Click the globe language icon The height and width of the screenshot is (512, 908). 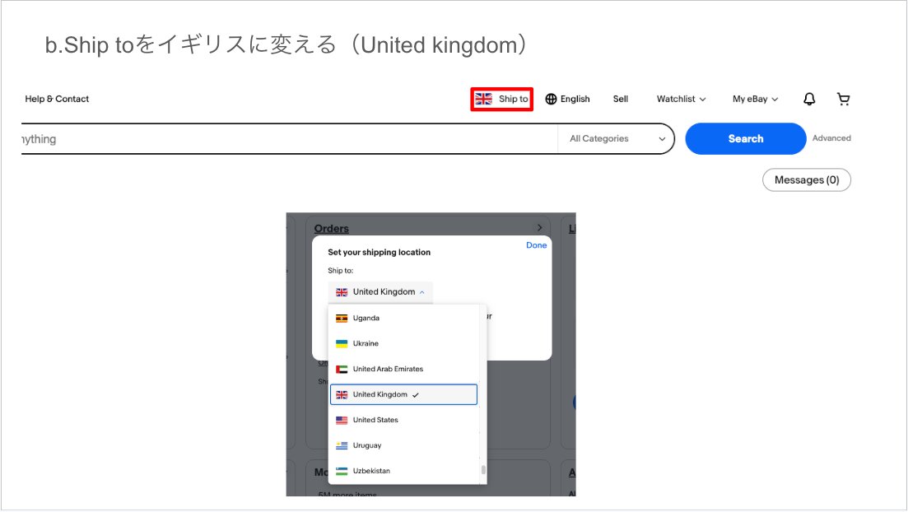551,99
